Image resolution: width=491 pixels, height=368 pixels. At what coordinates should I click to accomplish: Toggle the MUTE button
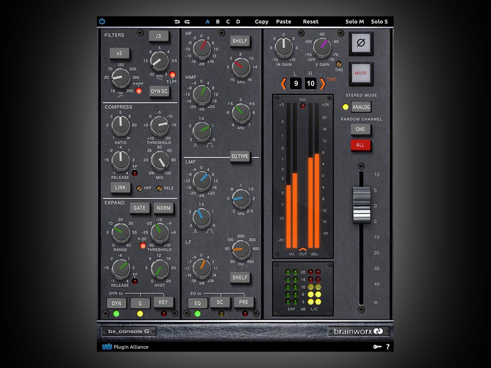pyautogui.click(x=361, y=73)
